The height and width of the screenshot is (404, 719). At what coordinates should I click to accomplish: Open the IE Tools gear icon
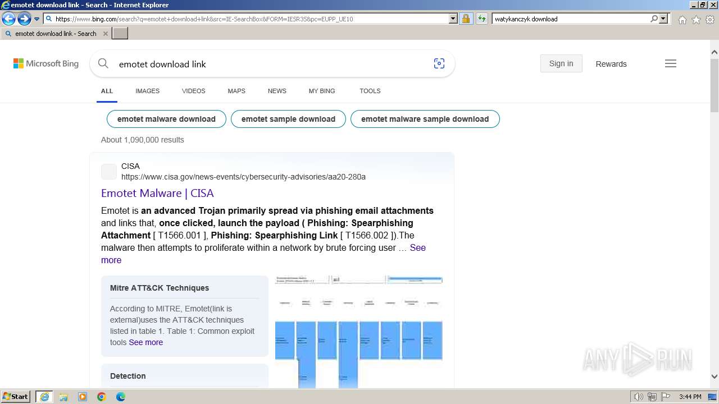click(x=710, y=20)
